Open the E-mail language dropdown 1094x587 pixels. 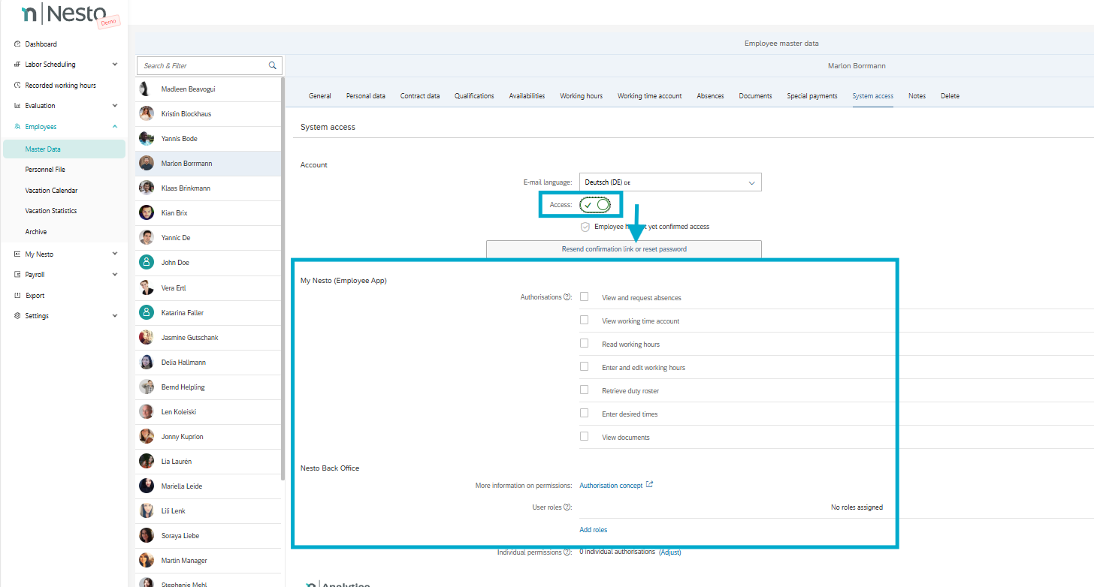tap(669, 182)
